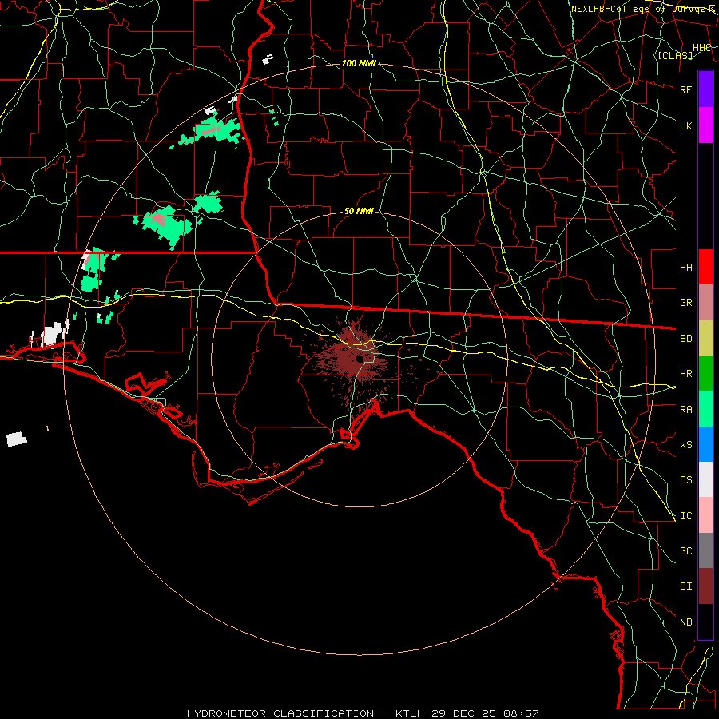Click the IC legend label text
Screen dimensions: 719x719
[686, 516]
